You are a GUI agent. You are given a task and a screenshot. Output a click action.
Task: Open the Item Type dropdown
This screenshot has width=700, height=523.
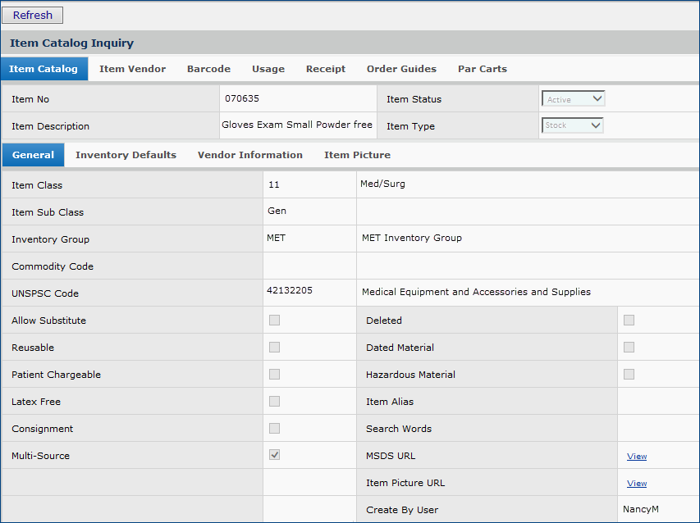(573, 125)
